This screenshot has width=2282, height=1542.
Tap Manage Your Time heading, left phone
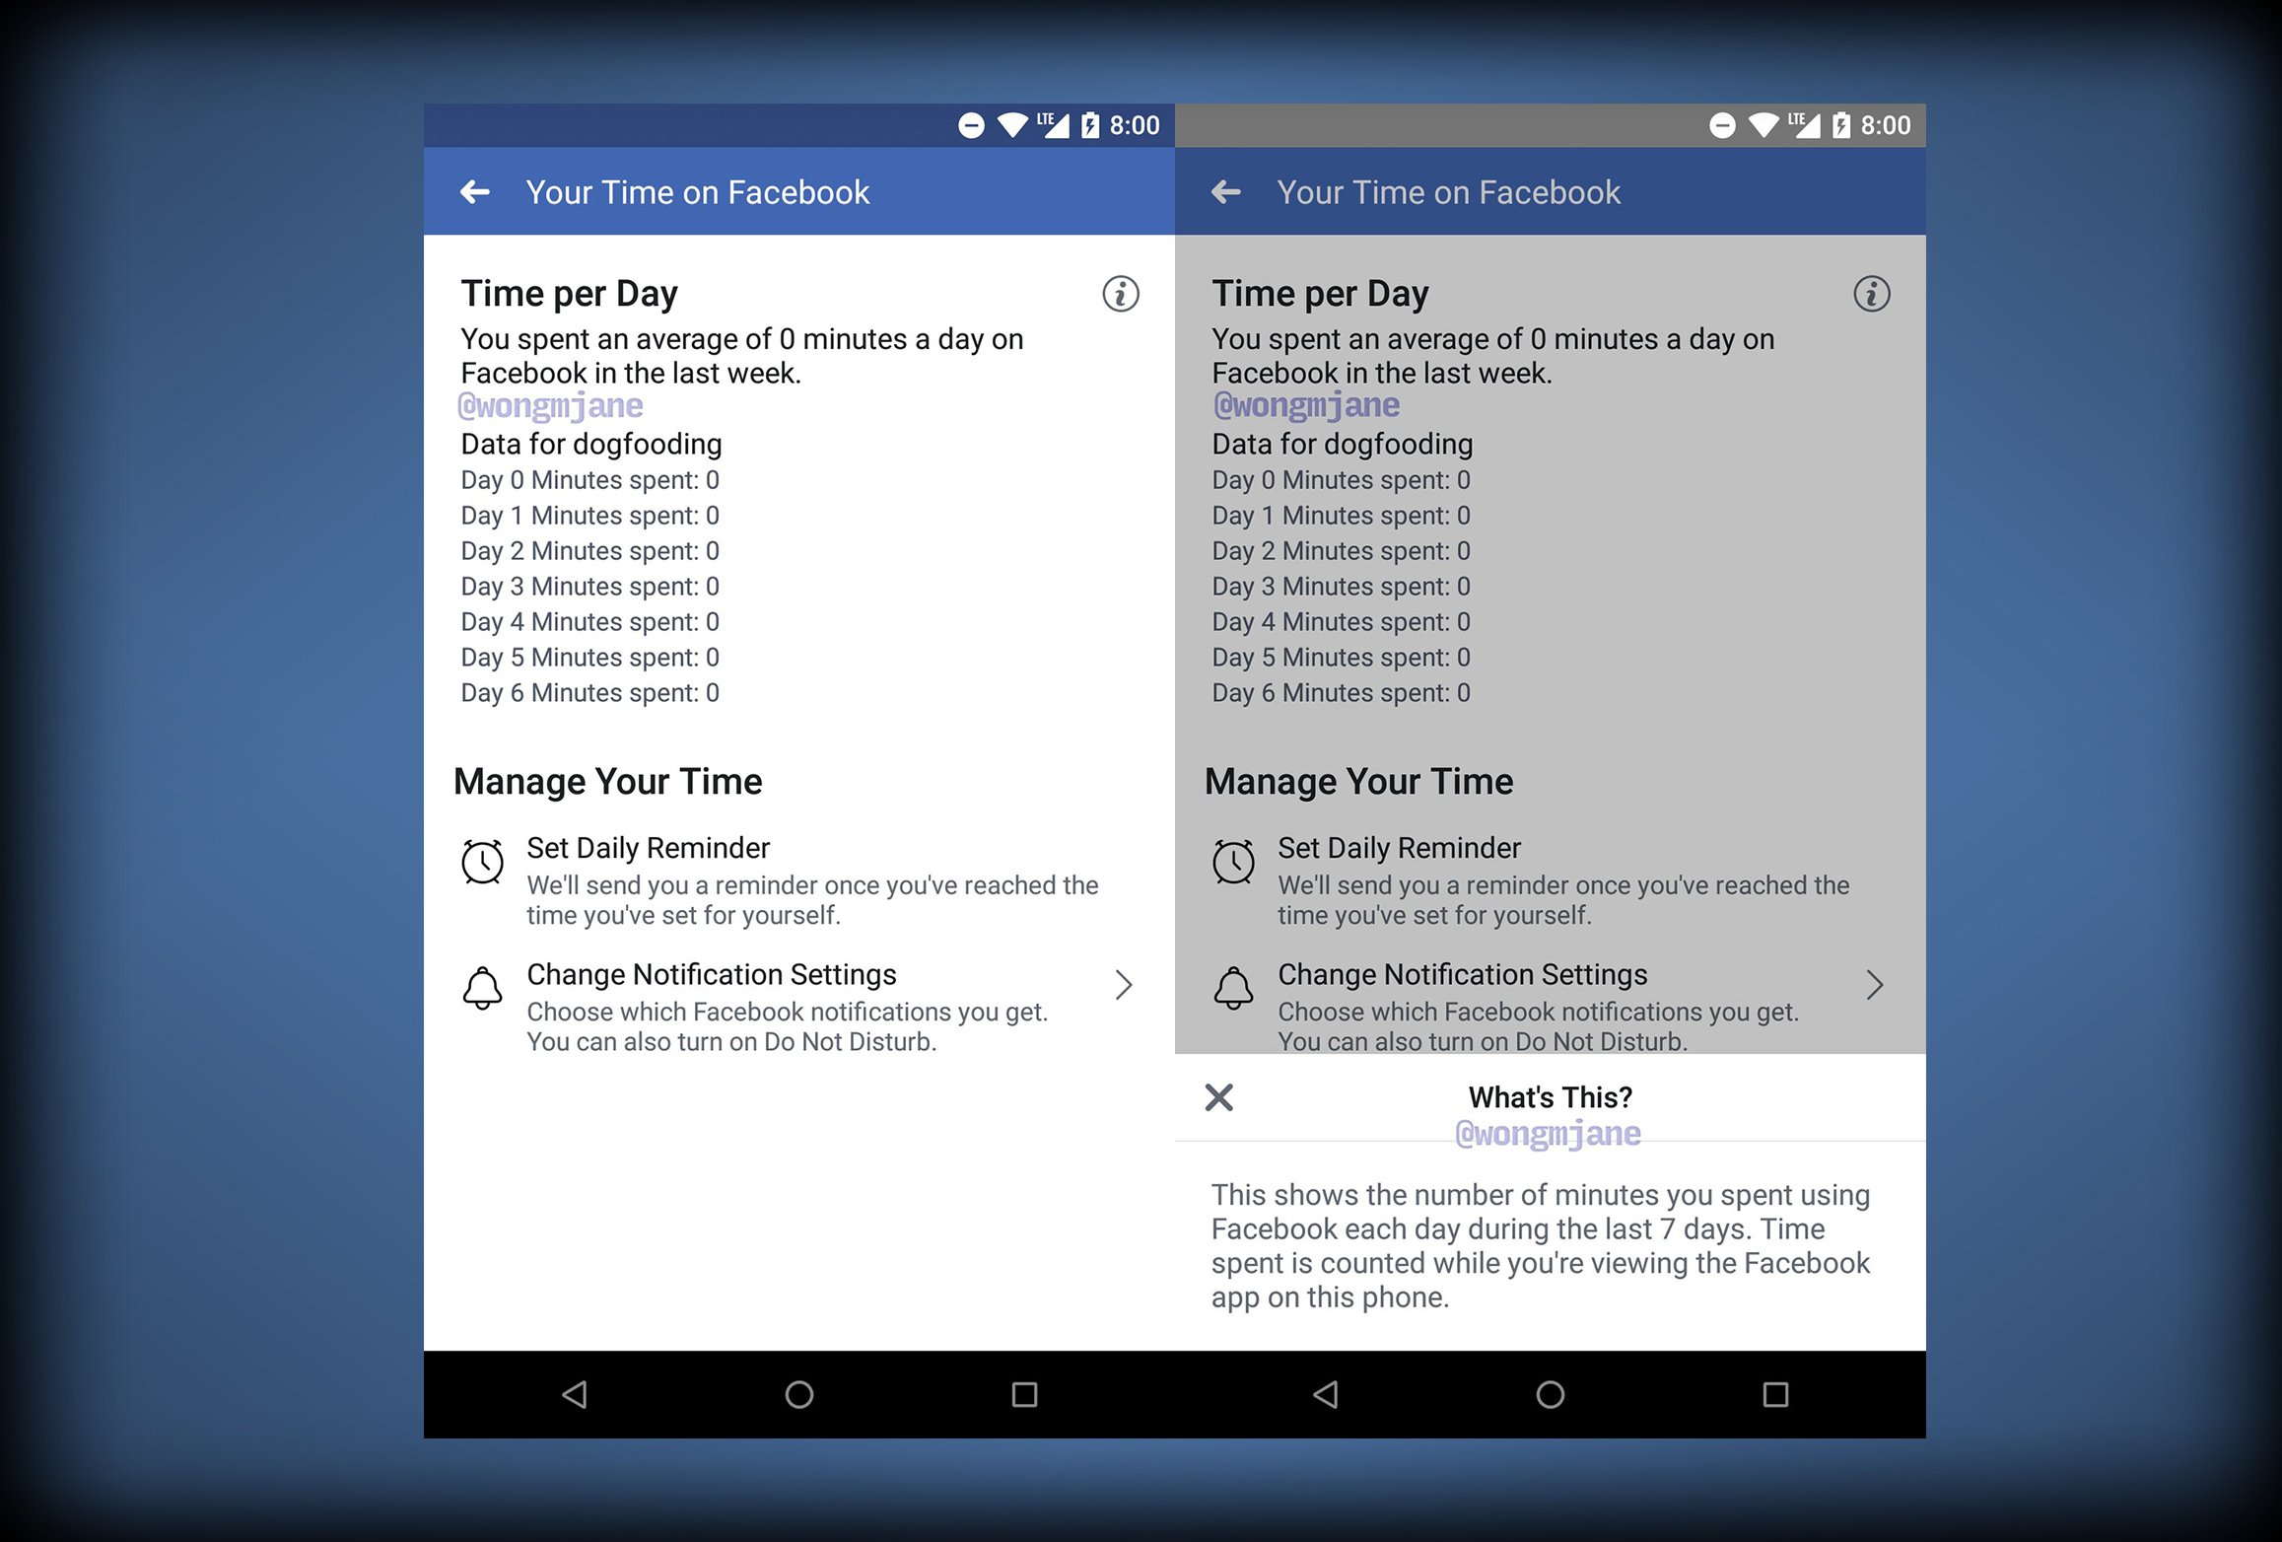tap(608, 782)
